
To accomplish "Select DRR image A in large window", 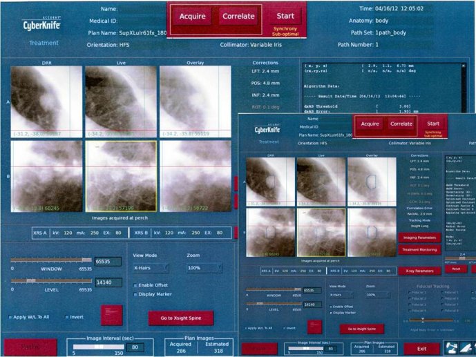I will point(46,102).
